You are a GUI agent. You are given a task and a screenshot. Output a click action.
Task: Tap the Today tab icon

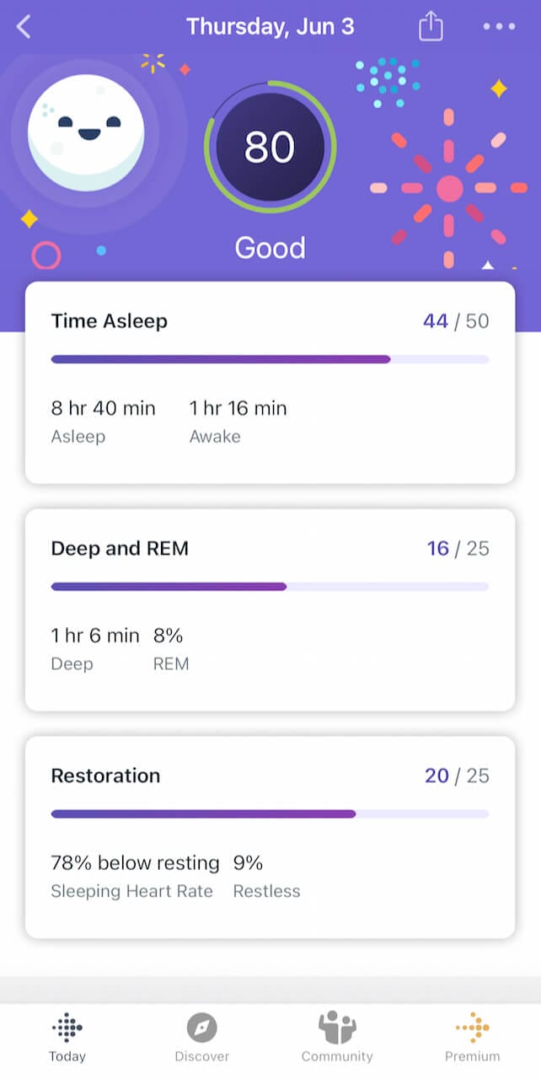[67, 1027]
